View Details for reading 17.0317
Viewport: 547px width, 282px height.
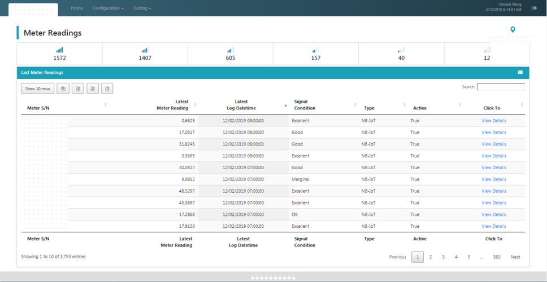[494, 133]
